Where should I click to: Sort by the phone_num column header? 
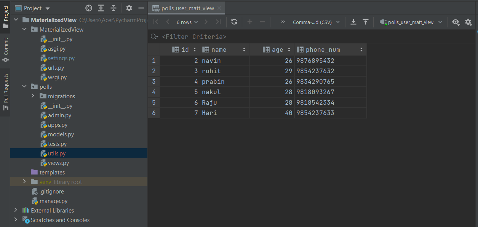323,50
